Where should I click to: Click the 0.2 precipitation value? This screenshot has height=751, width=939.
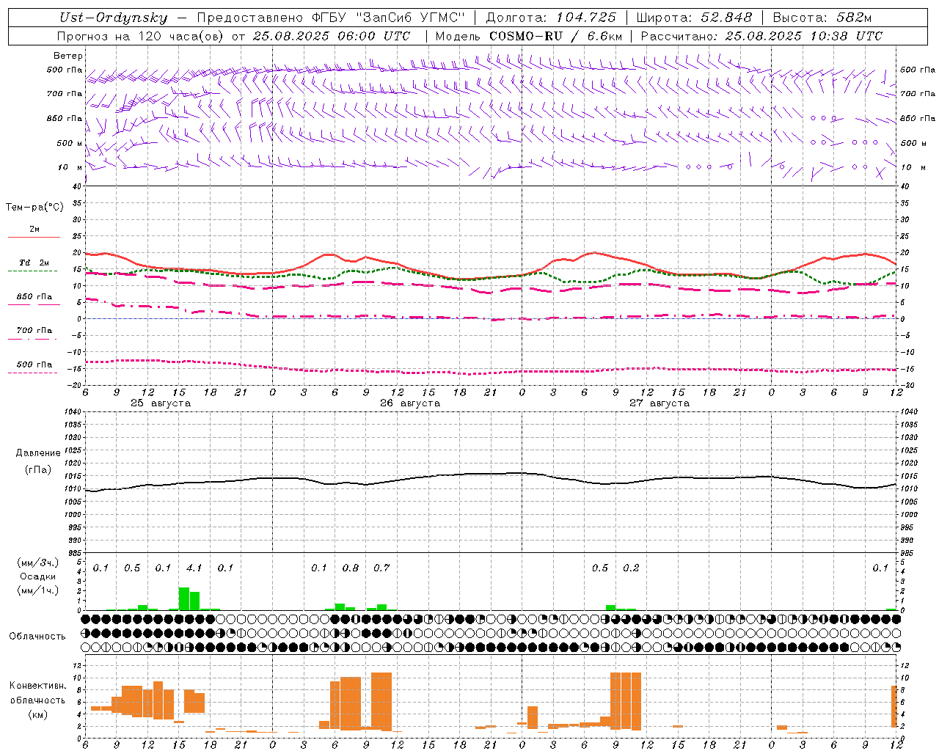(631, 568)
